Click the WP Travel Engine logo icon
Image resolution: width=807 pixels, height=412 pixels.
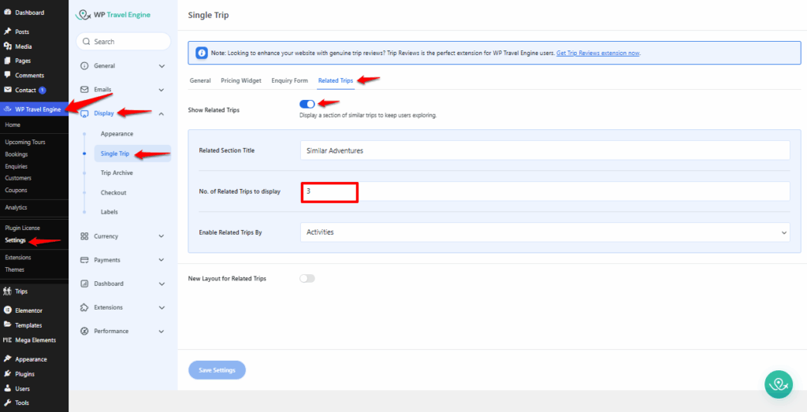[83, 14]
